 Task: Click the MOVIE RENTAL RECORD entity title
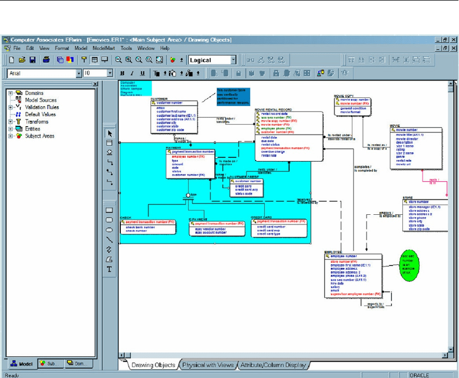click(x=273, y=110)
